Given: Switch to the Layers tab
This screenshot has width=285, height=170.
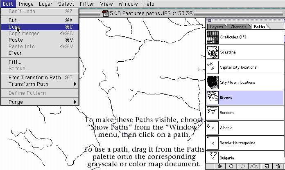Looking at the screenshot, I should pyautogui.click(x=216, y=27).
